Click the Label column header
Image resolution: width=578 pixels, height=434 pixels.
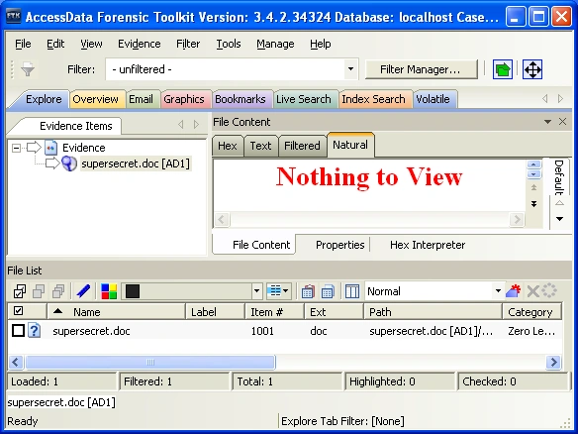coord(215,311)
